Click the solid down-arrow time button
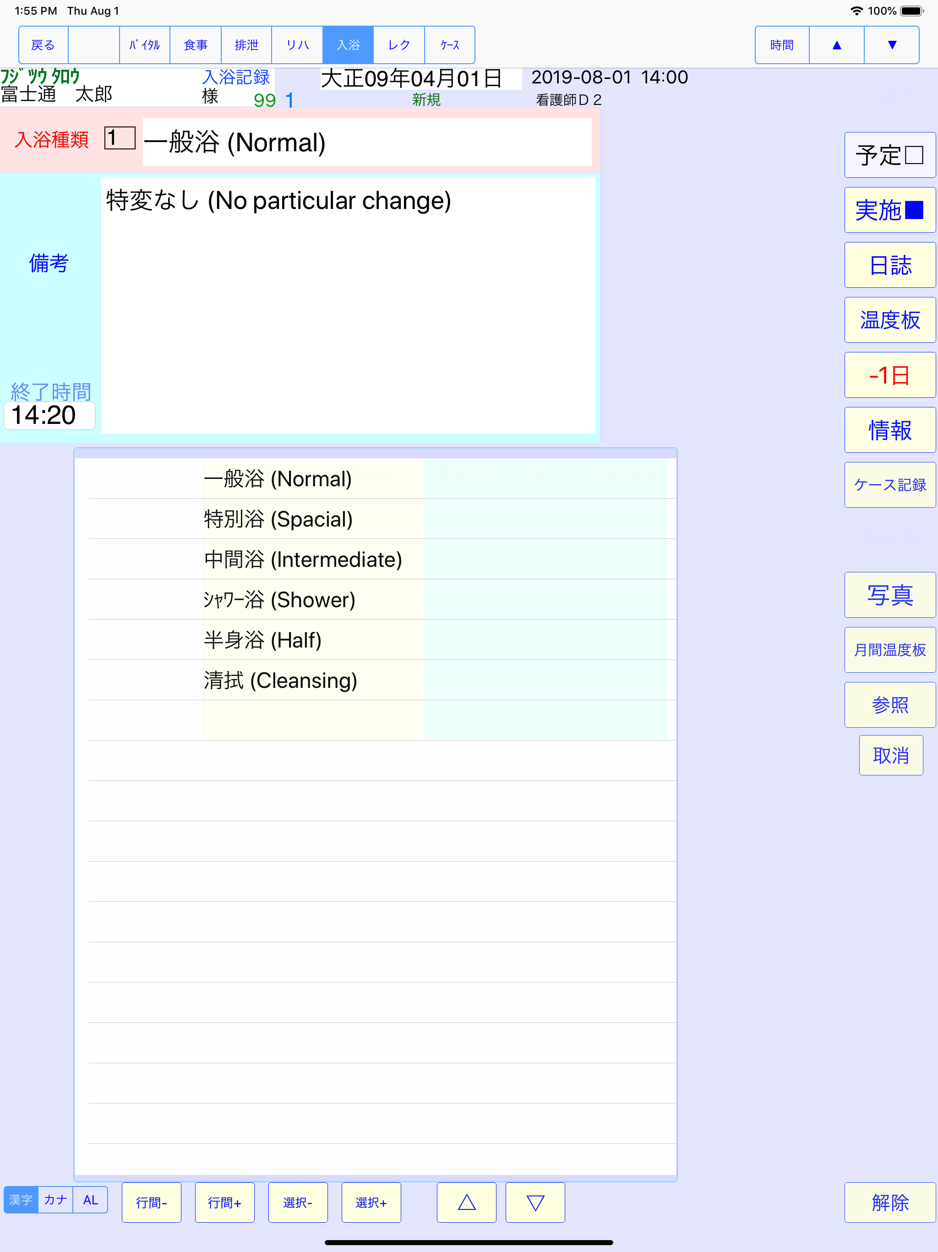938x1252 pixels. tap(892, 45)
